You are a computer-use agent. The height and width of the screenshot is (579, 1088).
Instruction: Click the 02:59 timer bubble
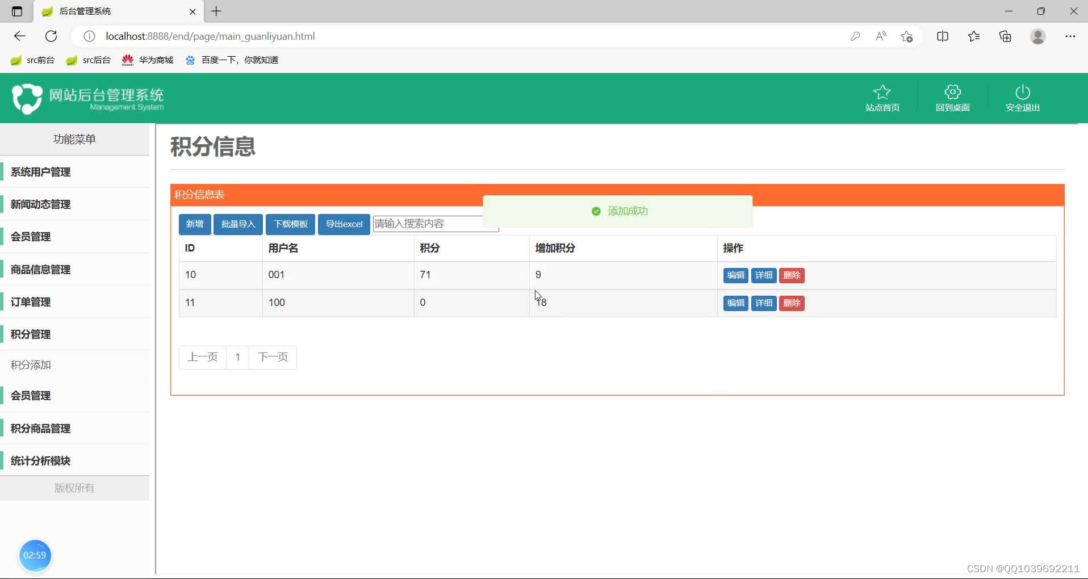click(x=35, y=555)
